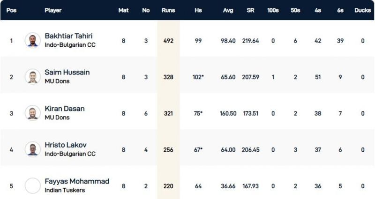Open Saim Hussain player name link
375x199 pixels.
click(67, 73)
